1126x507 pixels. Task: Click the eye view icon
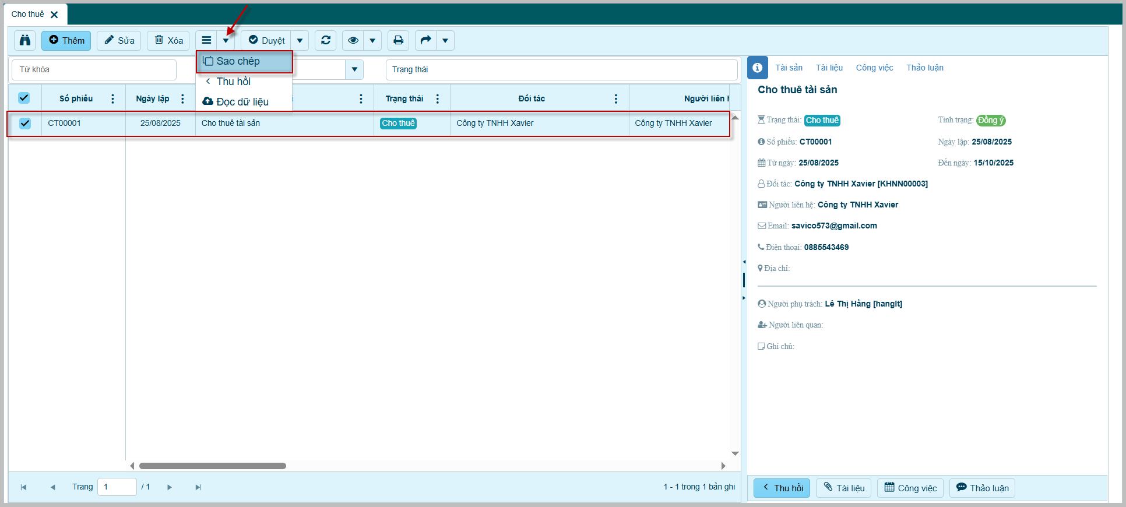[x=353, y=40]
